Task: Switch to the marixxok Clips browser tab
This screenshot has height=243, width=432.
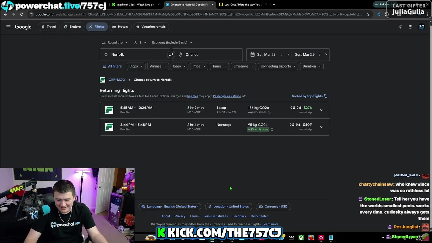Action: (x=136, y=5)
